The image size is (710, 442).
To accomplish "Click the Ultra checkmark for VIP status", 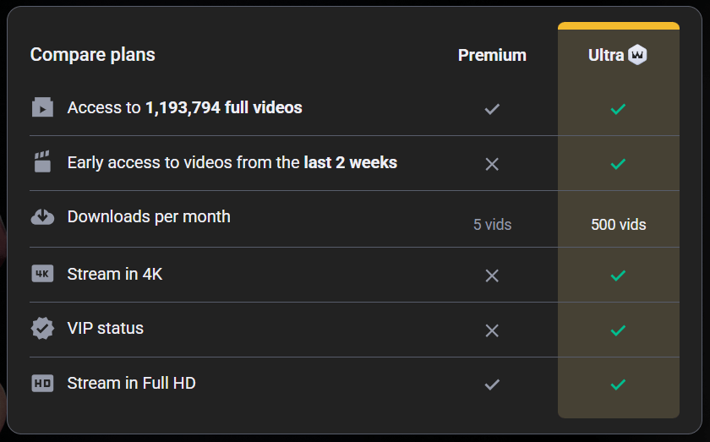I will click(x=618, y=330).
